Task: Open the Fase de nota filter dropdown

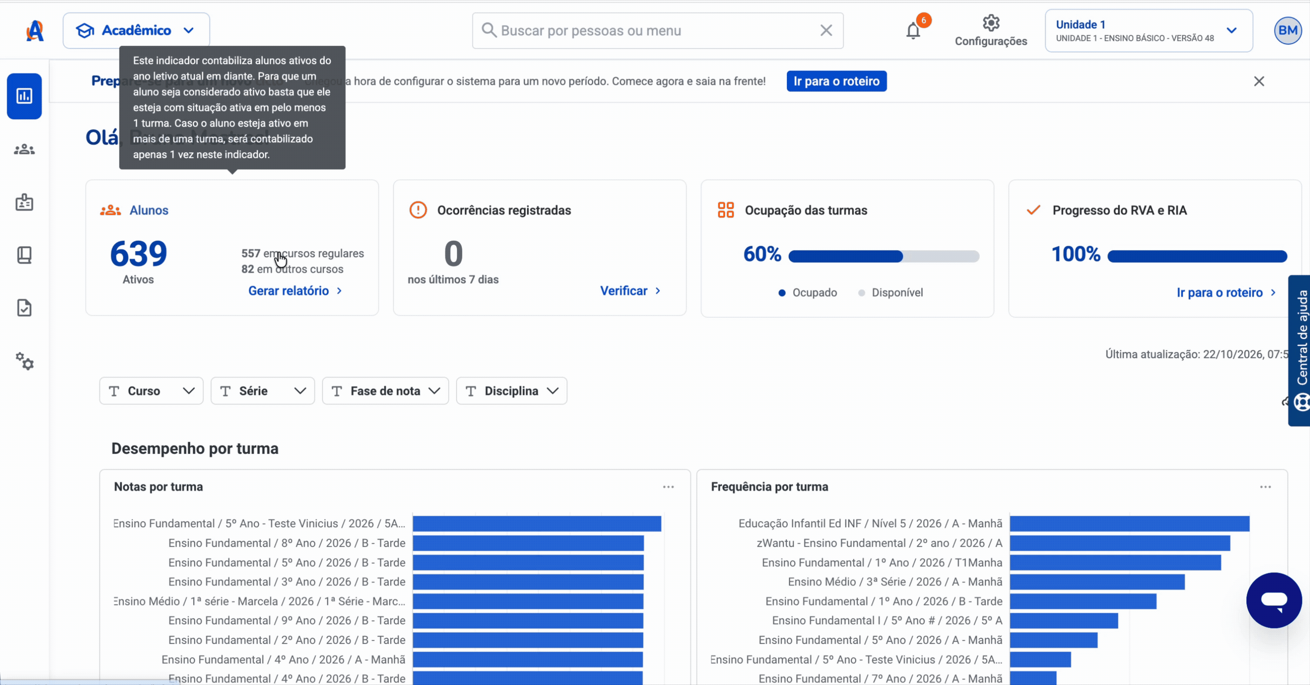Action: [x=385, y=390]
